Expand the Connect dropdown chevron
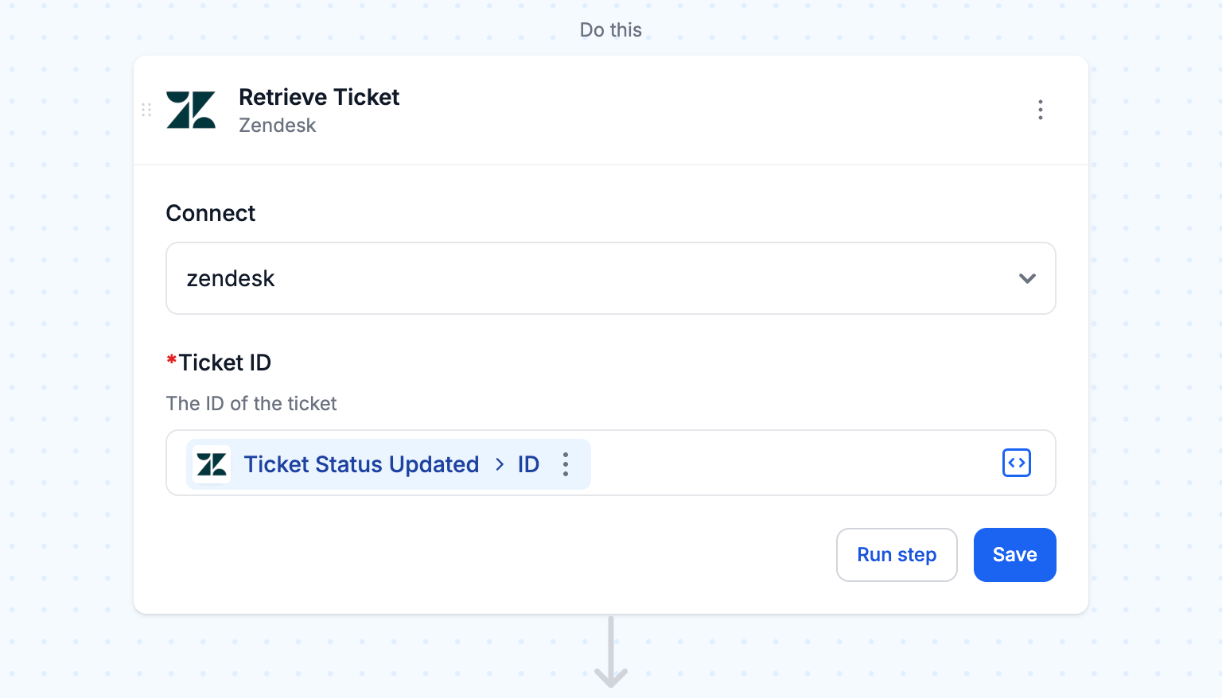 point(1027,278)
